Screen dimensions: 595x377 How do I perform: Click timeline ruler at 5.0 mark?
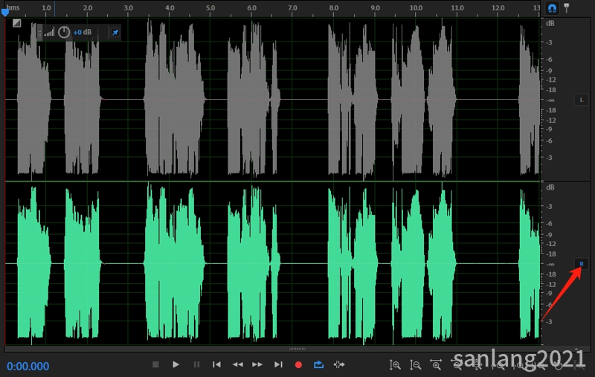point(210,8)
